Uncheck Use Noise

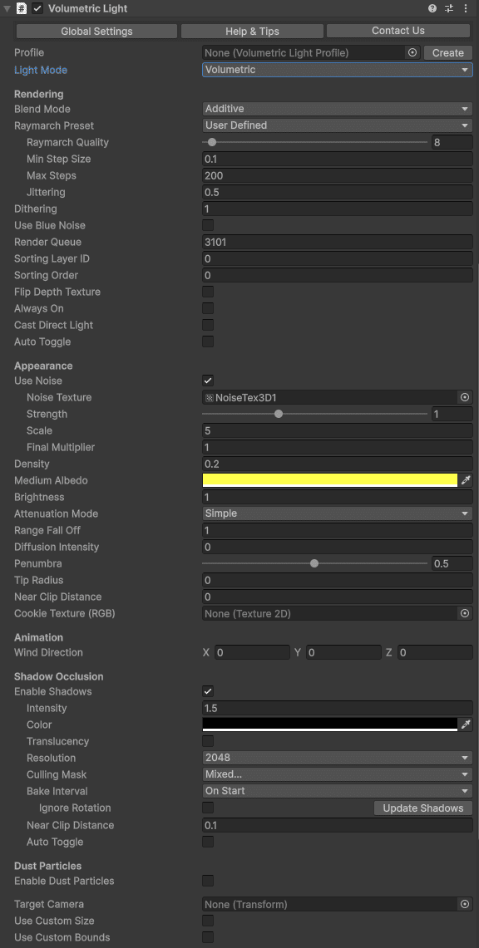tap(207, 381)
